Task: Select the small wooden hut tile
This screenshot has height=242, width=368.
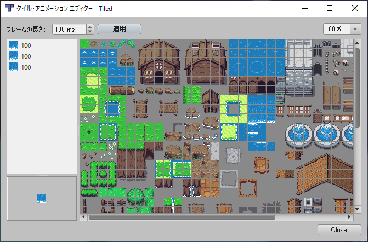Action: coord(210,101)
